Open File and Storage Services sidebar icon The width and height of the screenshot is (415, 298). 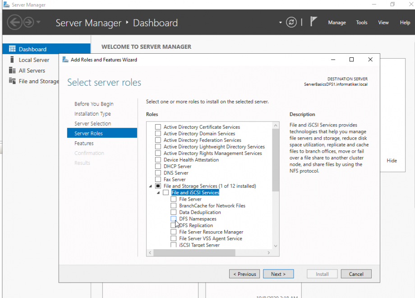11,81
